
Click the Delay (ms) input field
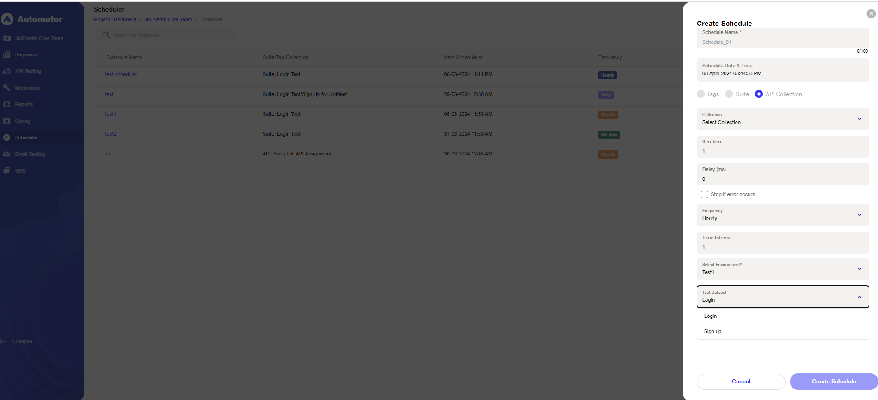(783, 174)
